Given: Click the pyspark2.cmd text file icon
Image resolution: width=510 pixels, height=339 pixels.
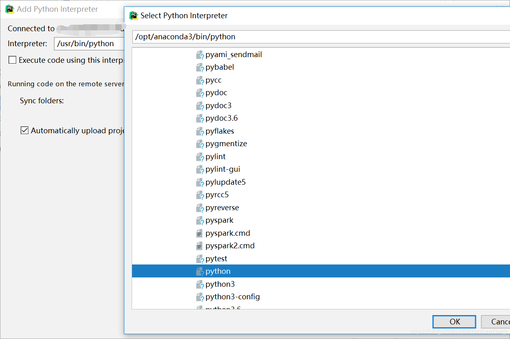Looking at the screenshot, I should tap(199, 246).
